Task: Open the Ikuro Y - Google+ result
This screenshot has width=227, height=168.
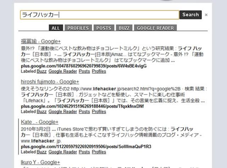Action: click(x=40, y=162)
